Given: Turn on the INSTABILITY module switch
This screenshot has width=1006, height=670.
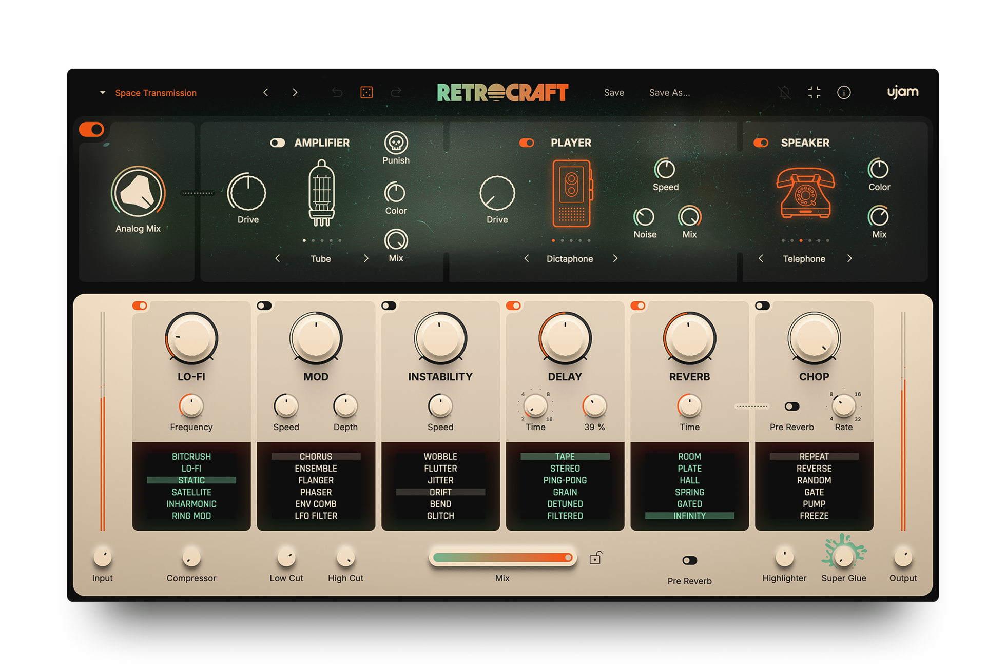Looking at the screenshot, I should pos(389,306).
